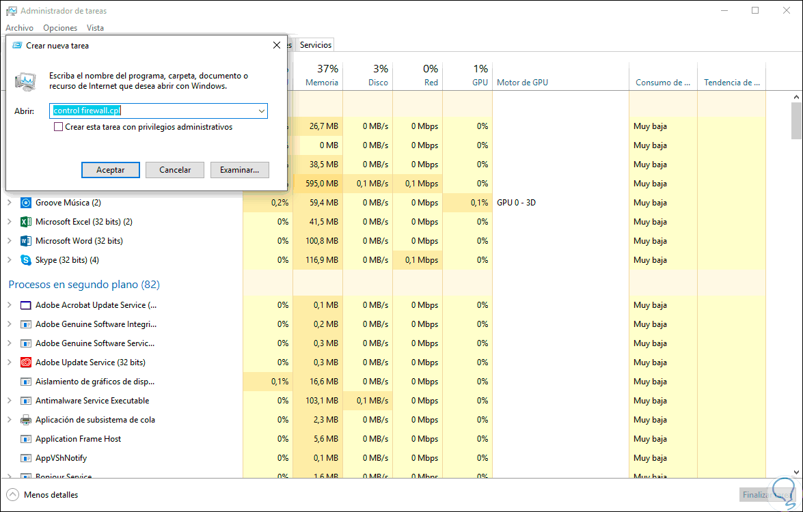Click the Skype process icon
The height and width of the screenshot is (512, 803).
point(26,260)
